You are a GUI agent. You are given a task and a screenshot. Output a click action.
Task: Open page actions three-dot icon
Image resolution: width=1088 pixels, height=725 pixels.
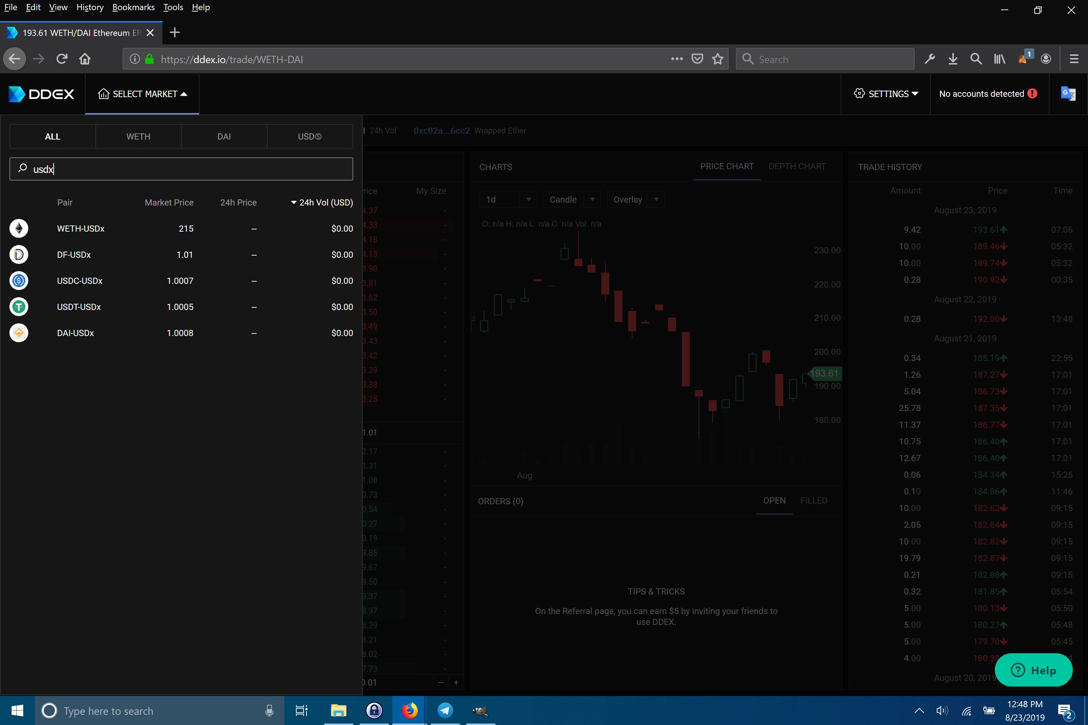(x=677, y=59)
